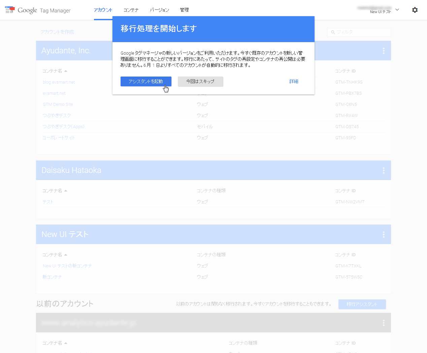427x353 pixels.
Task: Open the New UI テスト account options menu icon
Action: [383, 234]
